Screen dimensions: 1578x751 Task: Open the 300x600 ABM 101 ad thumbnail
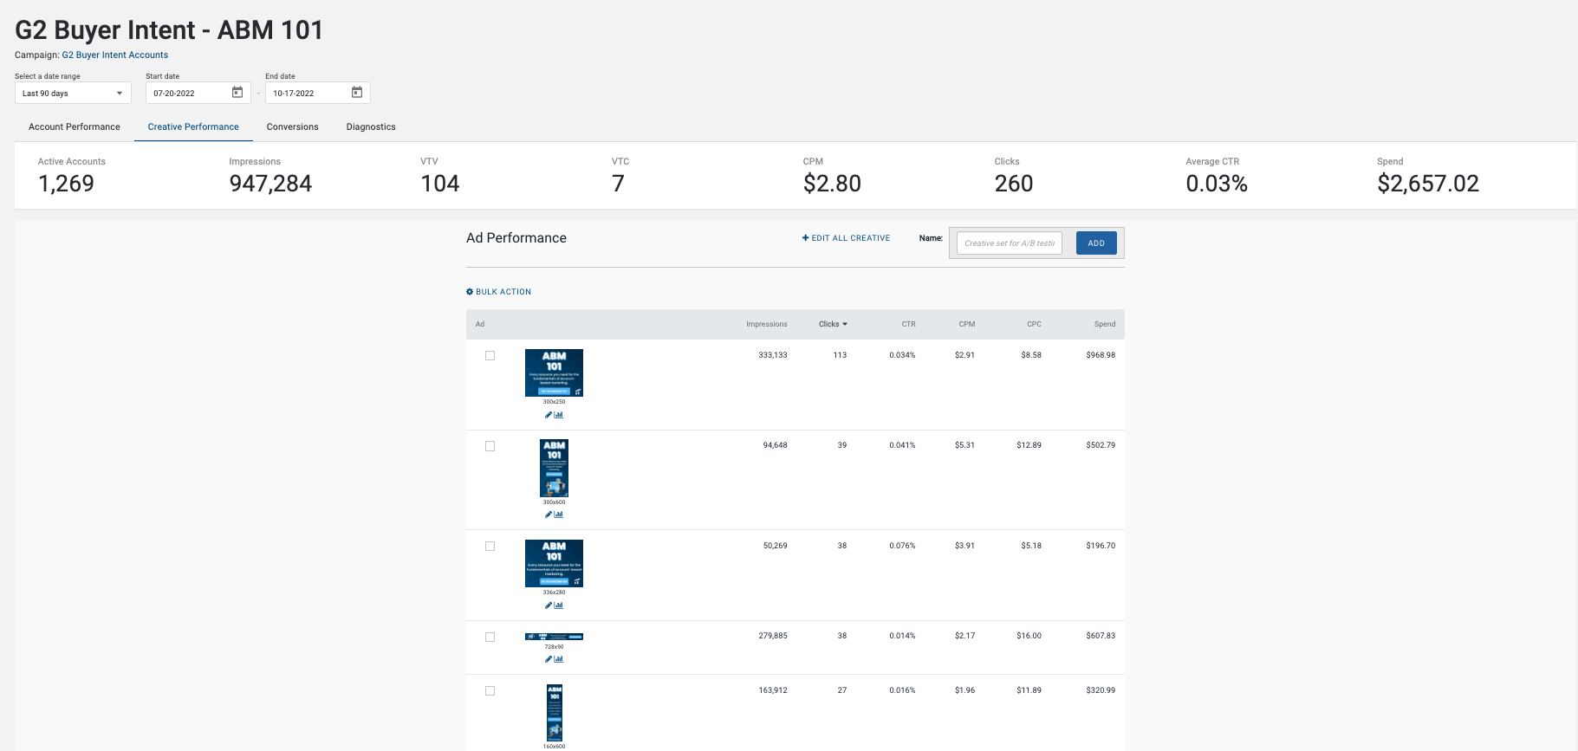554,469
